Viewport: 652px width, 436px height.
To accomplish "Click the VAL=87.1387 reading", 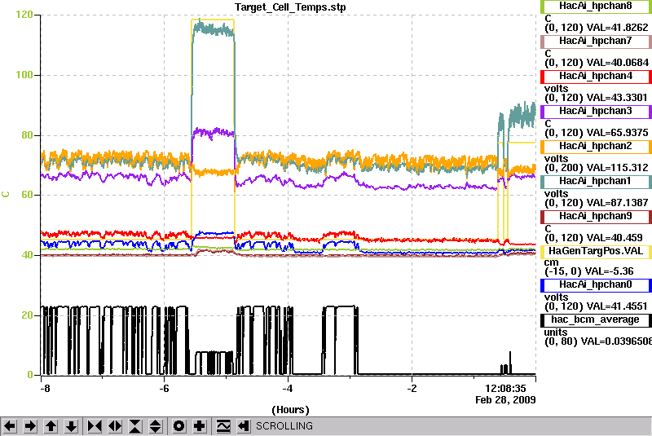I will point(617,203).
